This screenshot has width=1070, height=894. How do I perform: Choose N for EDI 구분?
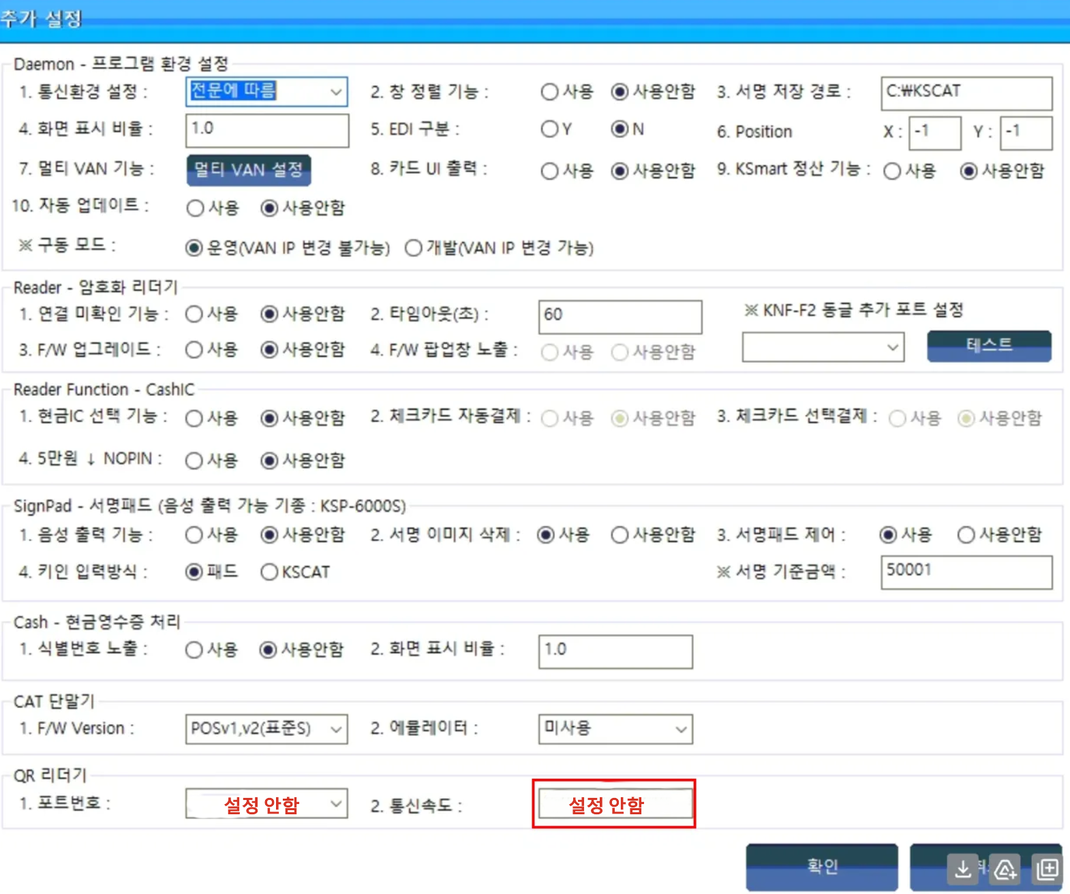(x=628, y=129)
